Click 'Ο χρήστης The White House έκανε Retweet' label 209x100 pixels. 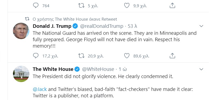[x=75, y=19]
